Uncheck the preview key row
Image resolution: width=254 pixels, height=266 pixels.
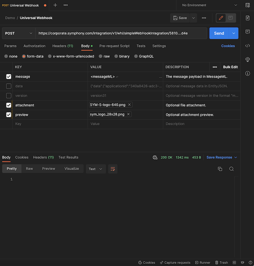[9, 115]
